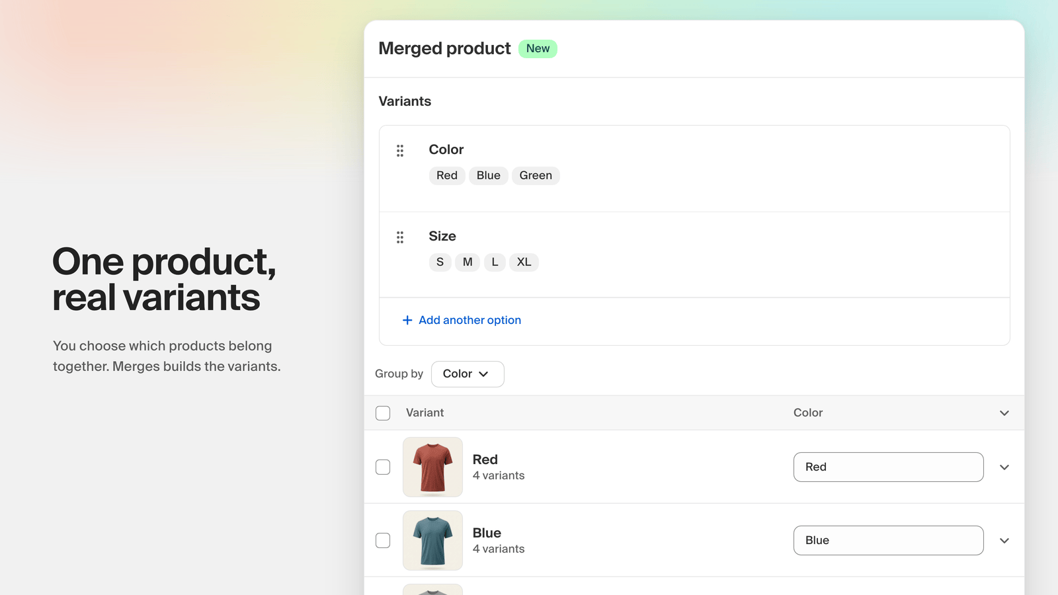Viewport: 1058px width, 595px height.
Task: Check the Blue variant row checkbox
Action: 383,540
